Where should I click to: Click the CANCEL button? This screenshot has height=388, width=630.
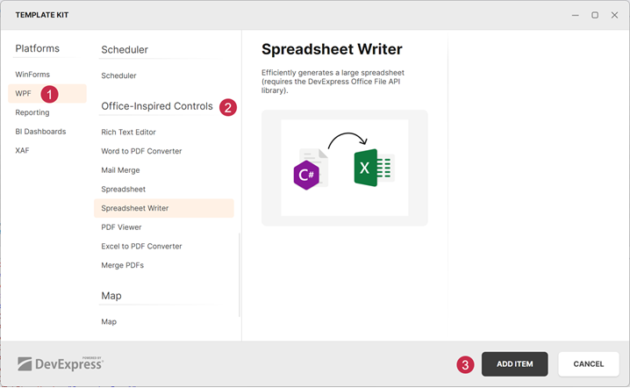(588, 364)
